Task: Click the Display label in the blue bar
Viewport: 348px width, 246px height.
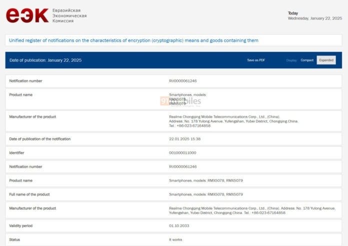Action: click(291, 60)
